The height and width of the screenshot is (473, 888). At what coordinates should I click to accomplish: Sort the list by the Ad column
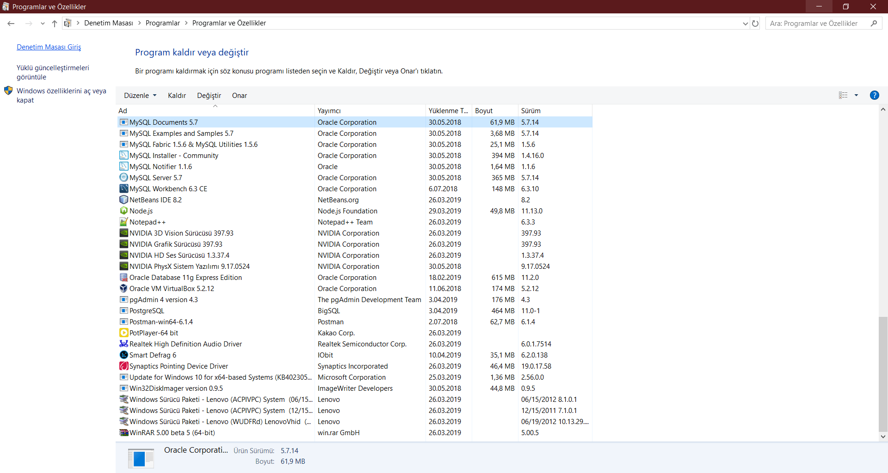coord(215,111)
